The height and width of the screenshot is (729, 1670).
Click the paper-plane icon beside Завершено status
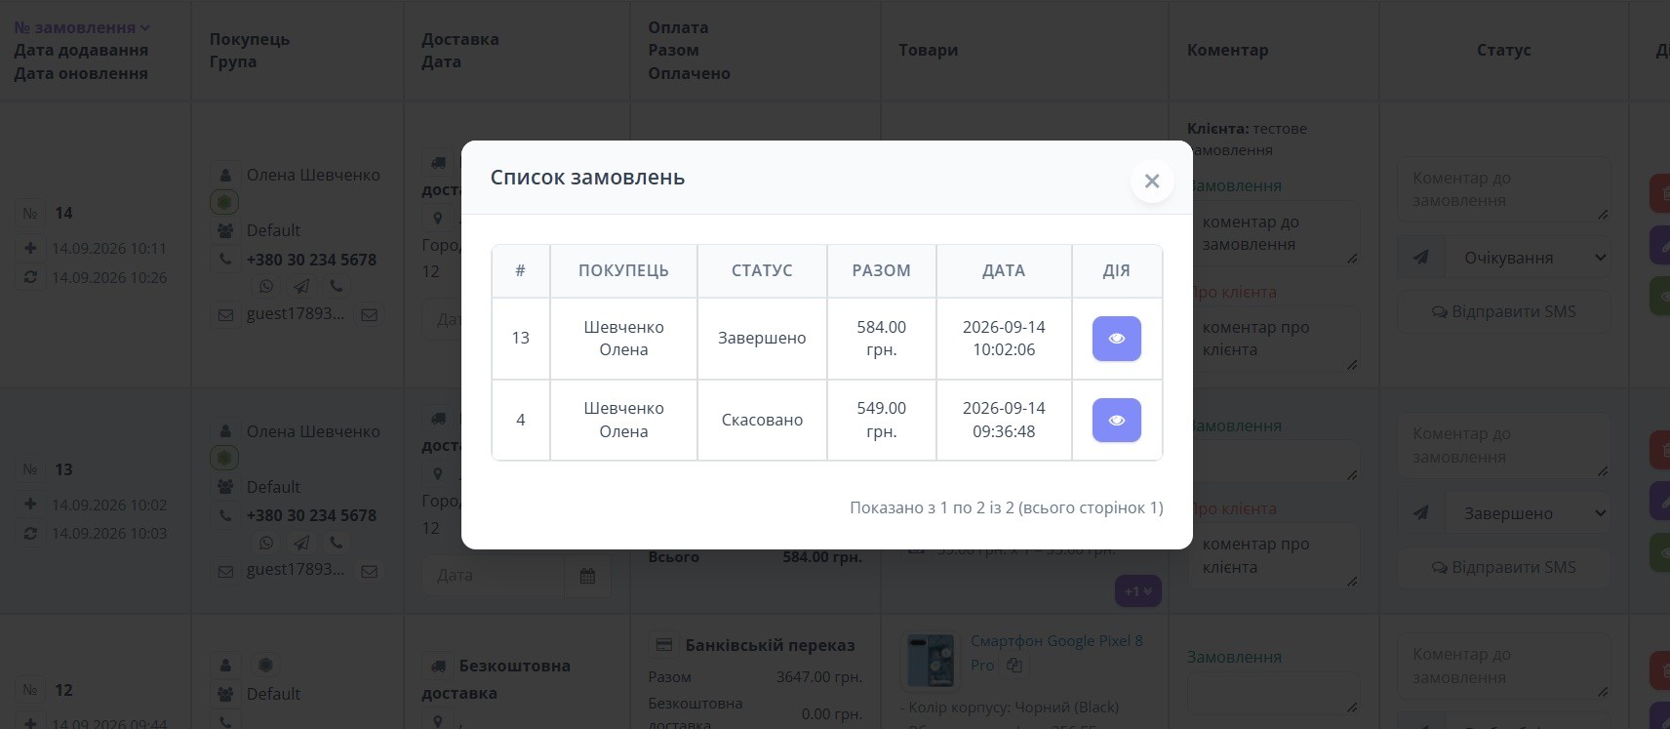pos(1421,513)
